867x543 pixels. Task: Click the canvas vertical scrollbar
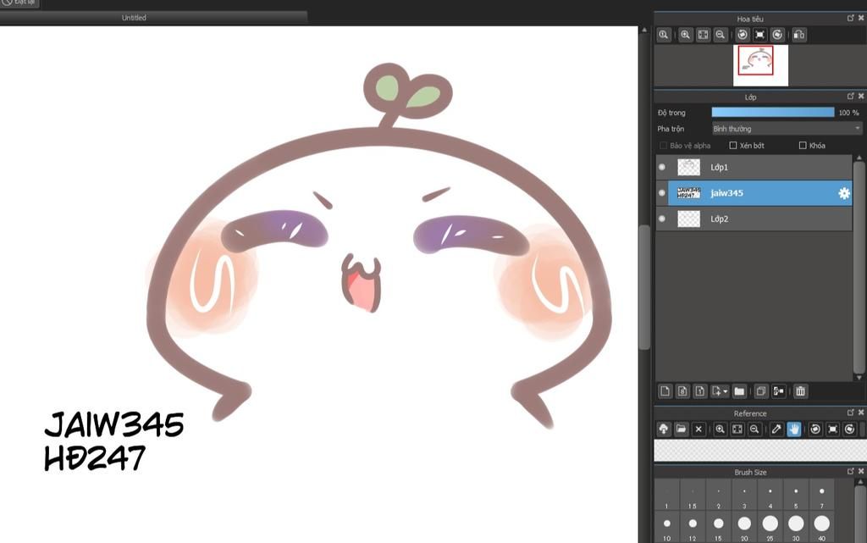(x=644, y=287)
